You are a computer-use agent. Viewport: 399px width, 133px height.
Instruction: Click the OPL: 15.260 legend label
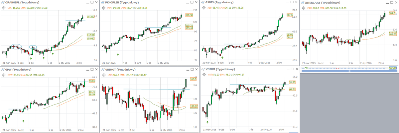13,8
